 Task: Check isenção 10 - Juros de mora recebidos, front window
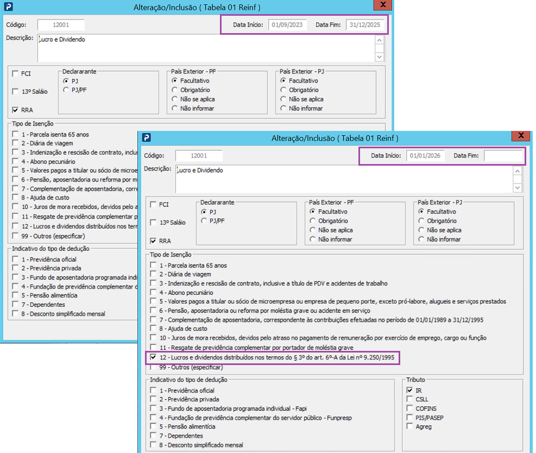153,338
